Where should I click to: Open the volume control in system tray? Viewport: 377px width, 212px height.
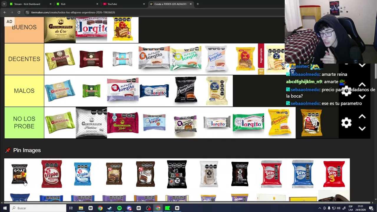coord(339,208)
